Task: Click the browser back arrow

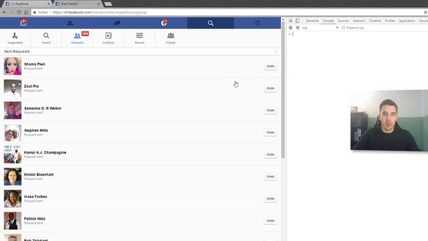Action: coord(5,12)
